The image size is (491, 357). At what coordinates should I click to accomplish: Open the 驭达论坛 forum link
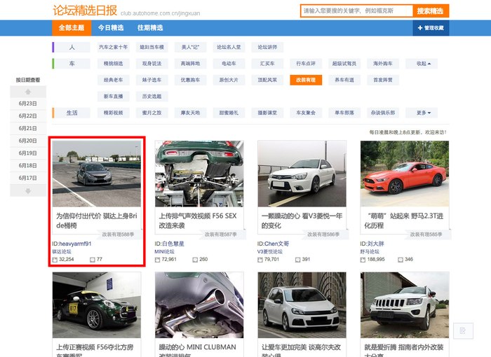[62, 251]
